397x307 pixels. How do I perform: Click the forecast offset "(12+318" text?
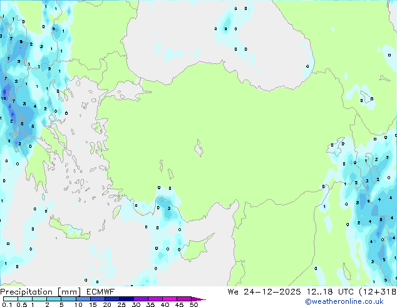[x=378, y=292]
